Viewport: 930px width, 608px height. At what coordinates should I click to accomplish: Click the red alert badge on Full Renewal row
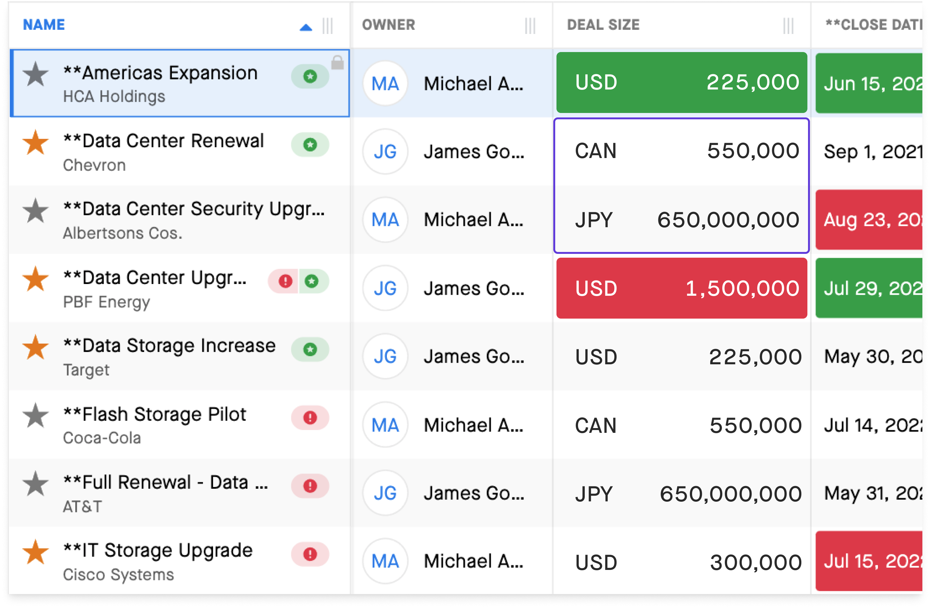click(x=310, y=486)
